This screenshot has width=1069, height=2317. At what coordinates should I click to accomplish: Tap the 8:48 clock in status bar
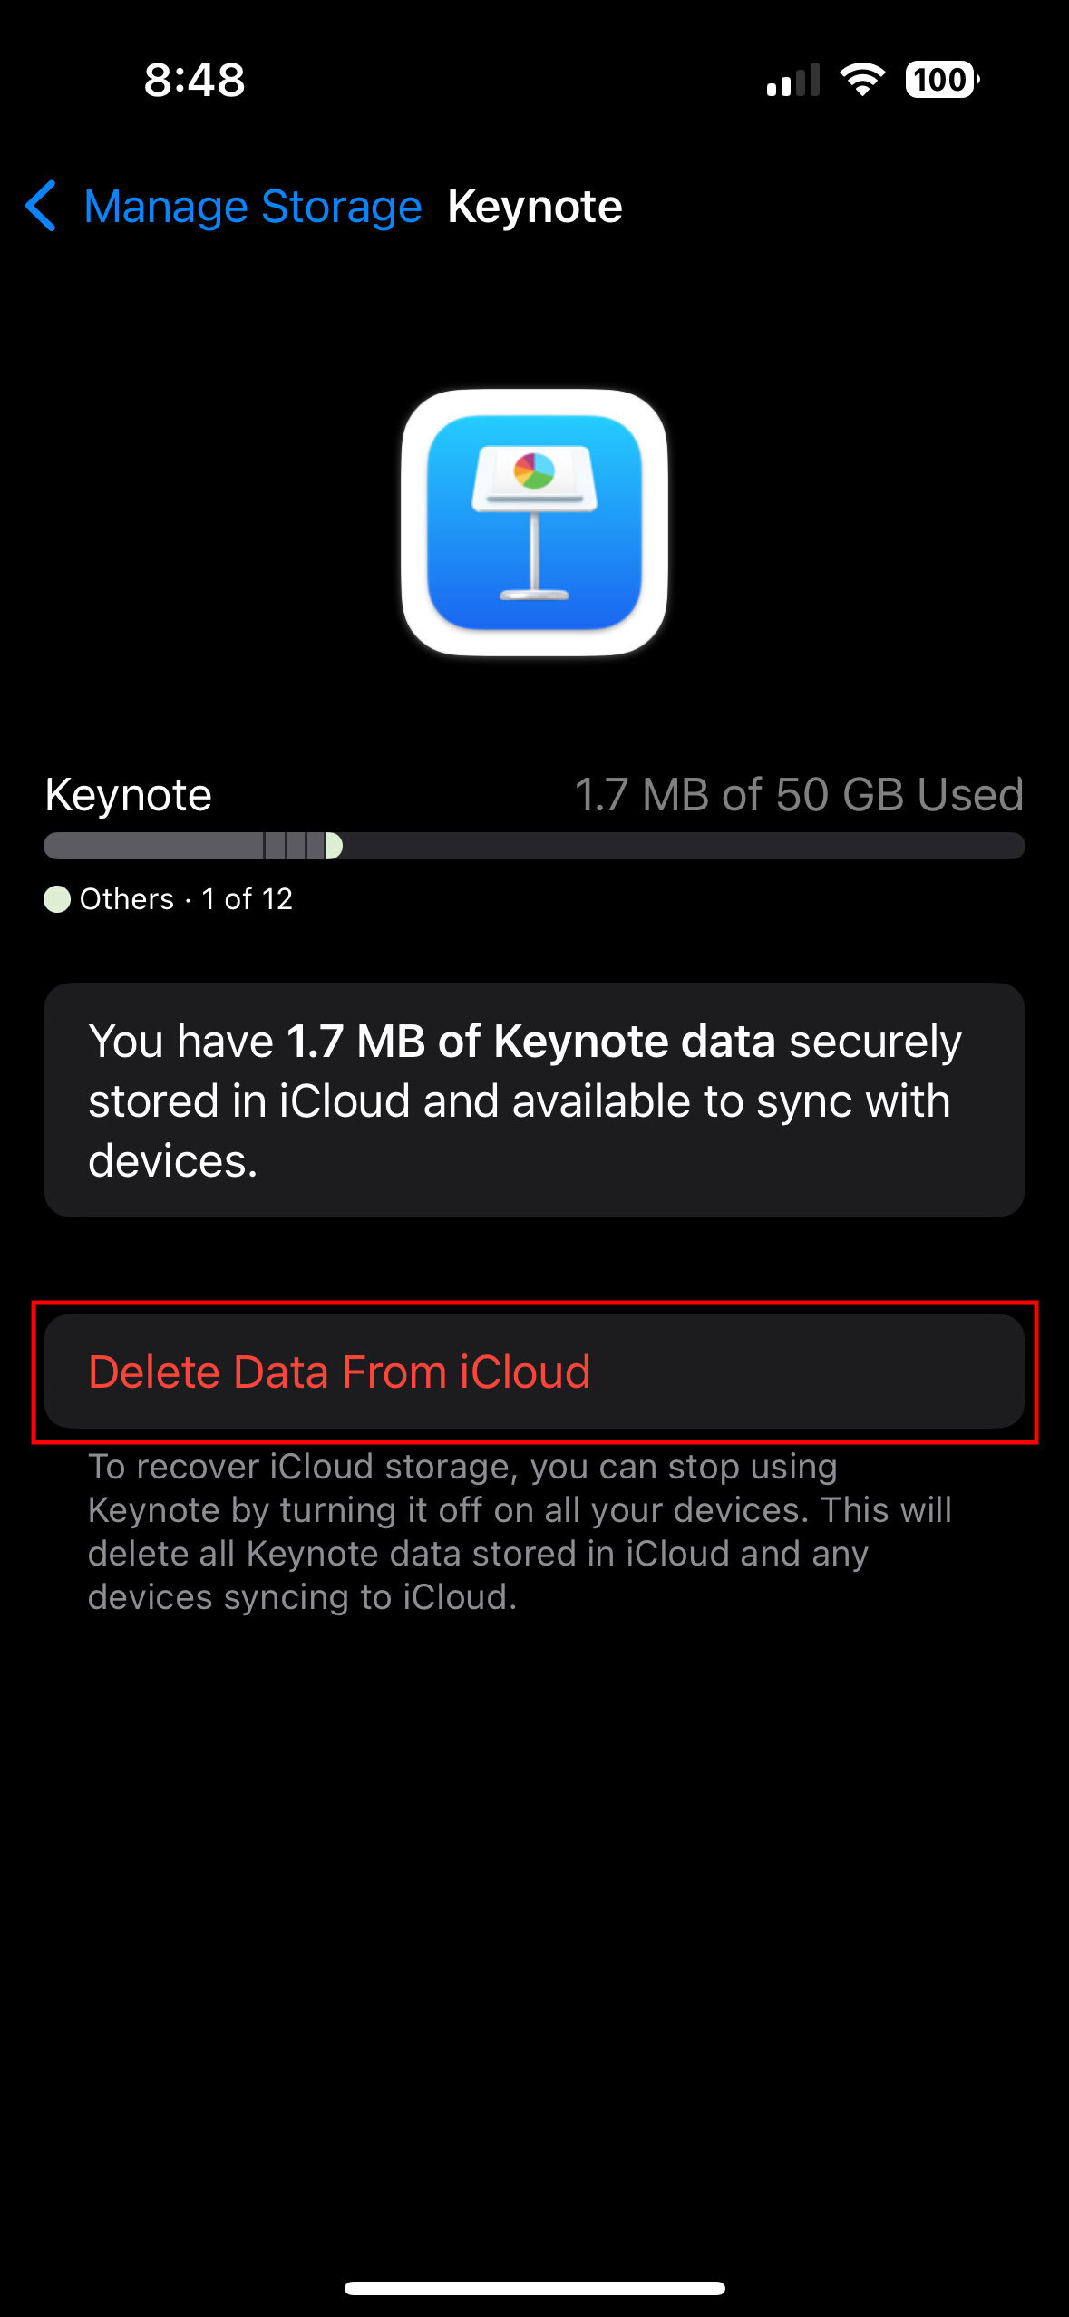click(194, 80)
